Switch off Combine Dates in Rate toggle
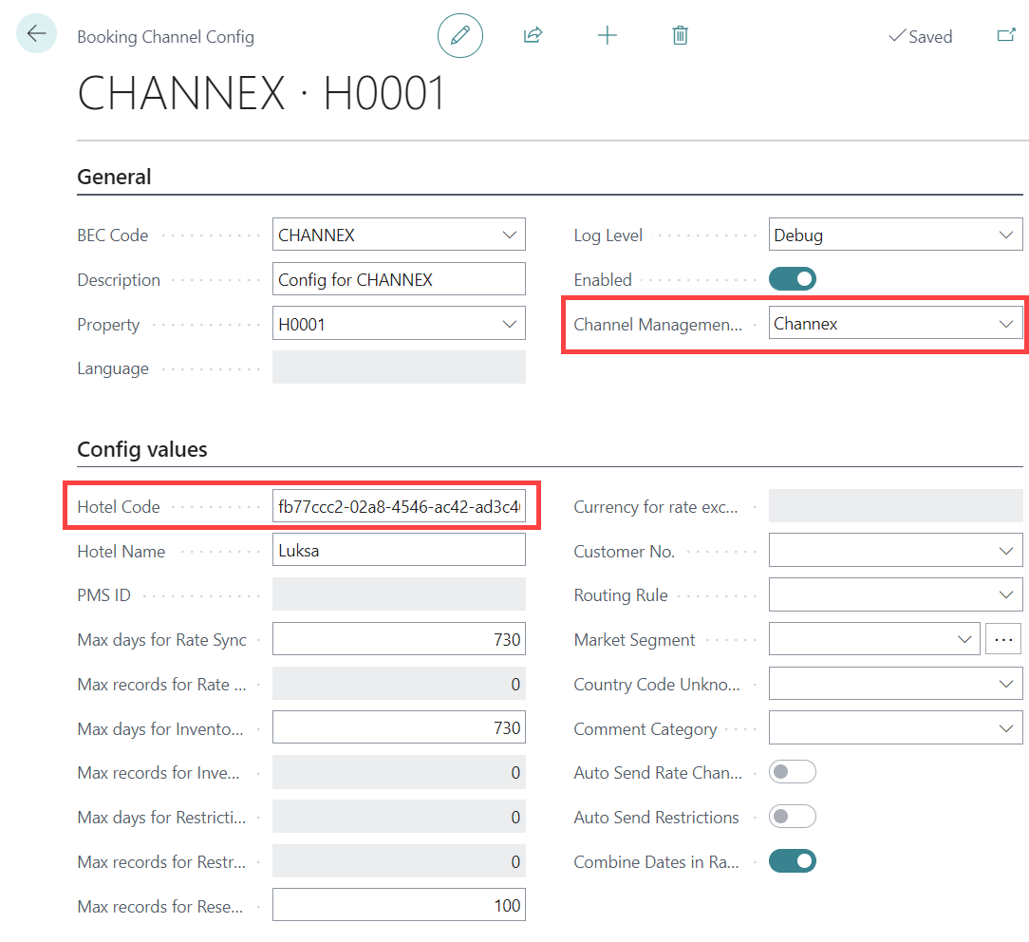Image resolution: width=1029 pixels, height=942 pixels. (x=792, y=861)
